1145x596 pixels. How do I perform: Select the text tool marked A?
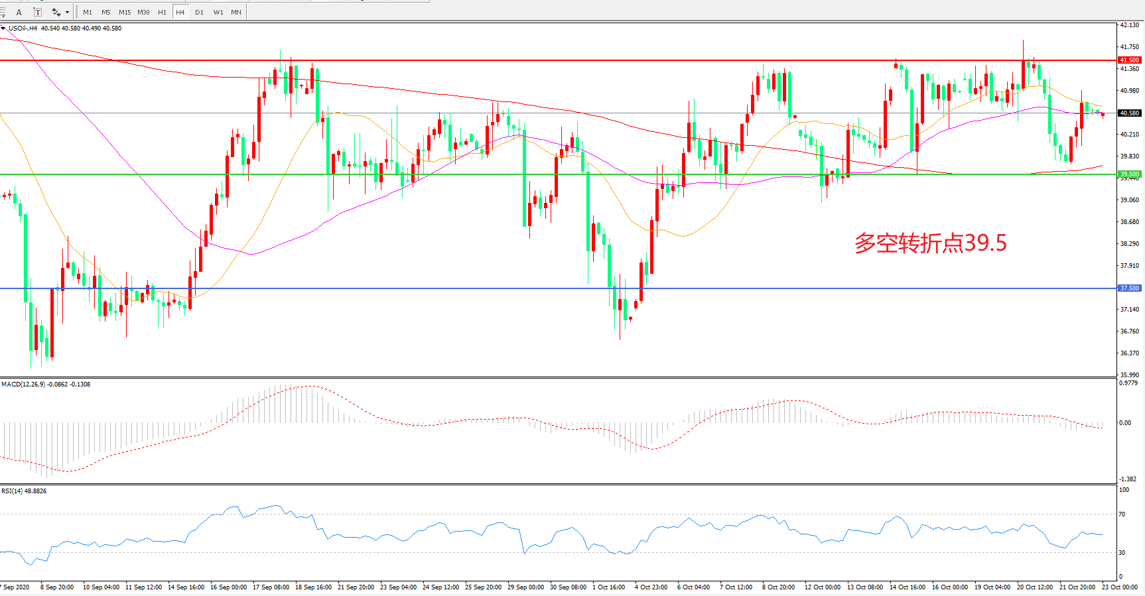[19, 12]
